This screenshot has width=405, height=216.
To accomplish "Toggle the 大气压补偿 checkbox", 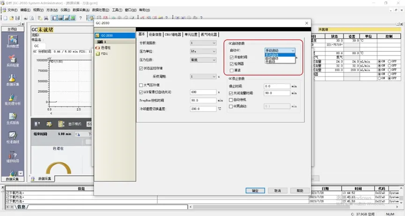I will tap(141, 85).
